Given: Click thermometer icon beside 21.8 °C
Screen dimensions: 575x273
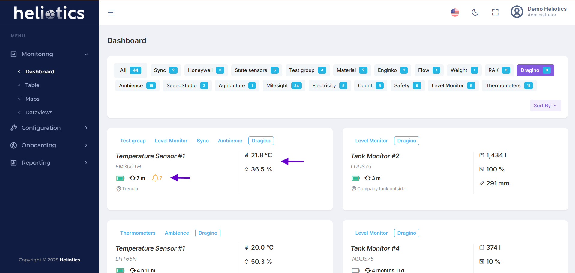Looking at the screenshot, I should click(247, 155).
